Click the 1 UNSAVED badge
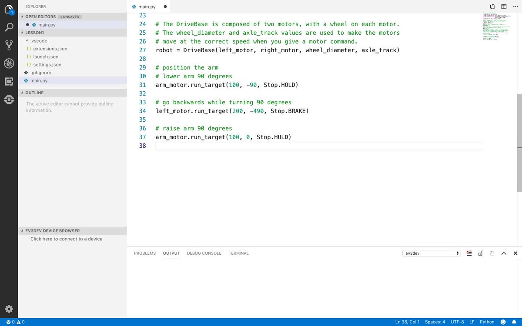The image size is (522, 326). point(70,17)
